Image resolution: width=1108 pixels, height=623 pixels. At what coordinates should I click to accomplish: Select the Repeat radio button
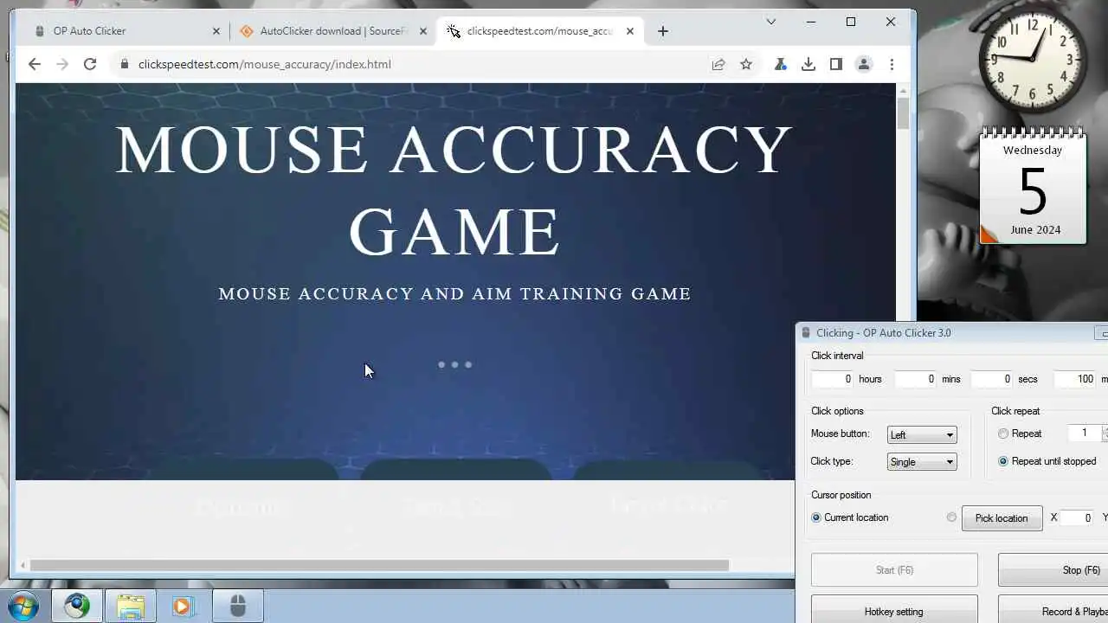(x=1003, y=434)
